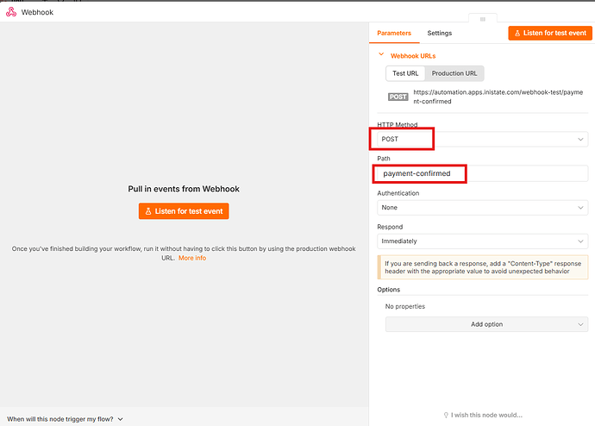Click the Authentication field label
The image size is (595, 426).
coord(398,193)
